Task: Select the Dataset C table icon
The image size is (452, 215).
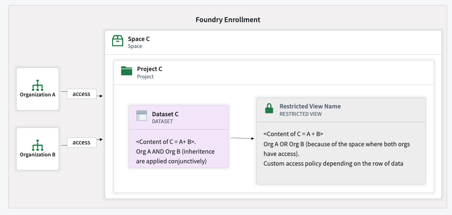Action: pyautogui.click(x=142, y=116)
